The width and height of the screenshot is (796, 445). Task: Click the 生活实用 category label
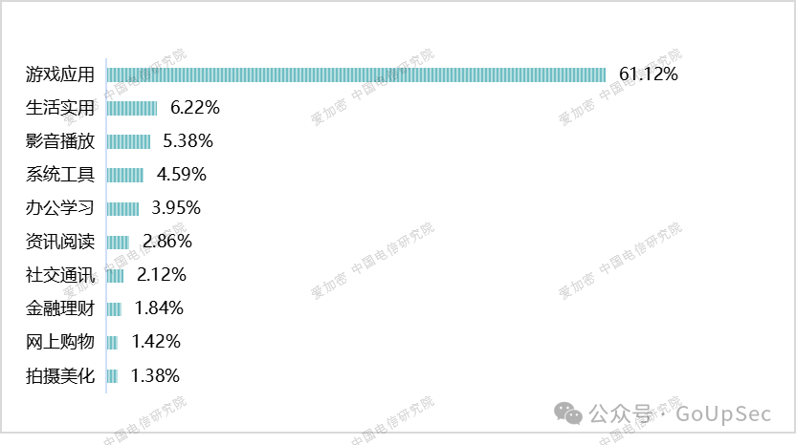pyautogui.click(x=60, y=108)
